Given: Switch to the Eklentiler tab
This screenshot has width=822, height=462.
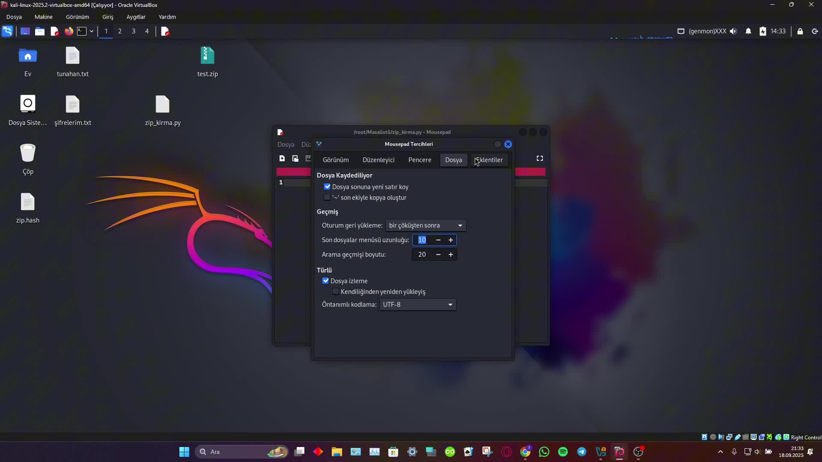Looking at the screenshot, I should coord(489,160).
